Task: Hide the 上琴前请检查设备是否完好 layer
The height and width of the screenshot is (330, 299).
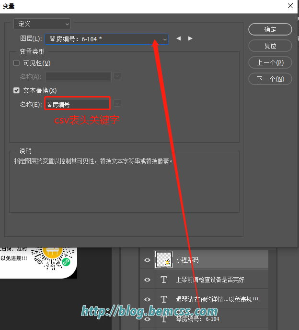Action: 147,280
